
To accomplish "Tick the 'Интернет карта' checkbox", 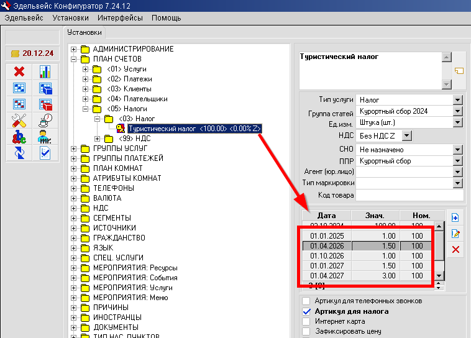I will click(306, 322).
